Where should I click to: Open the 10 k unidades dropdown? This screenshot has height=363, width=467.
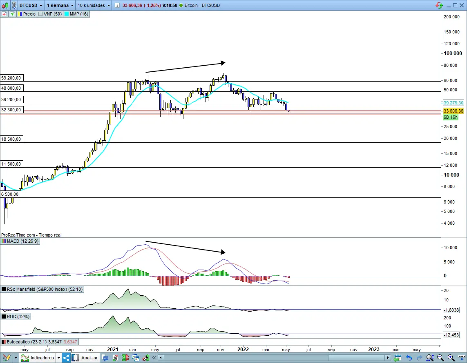(94, 5)
